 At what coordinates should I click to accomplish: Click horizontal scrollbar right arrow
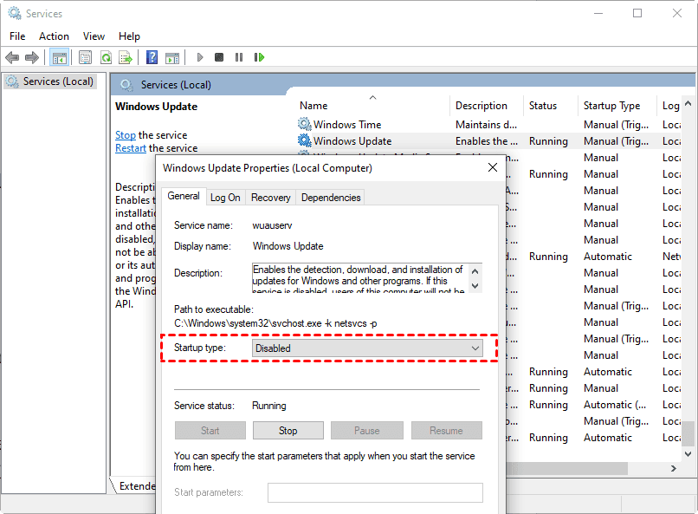674,468
